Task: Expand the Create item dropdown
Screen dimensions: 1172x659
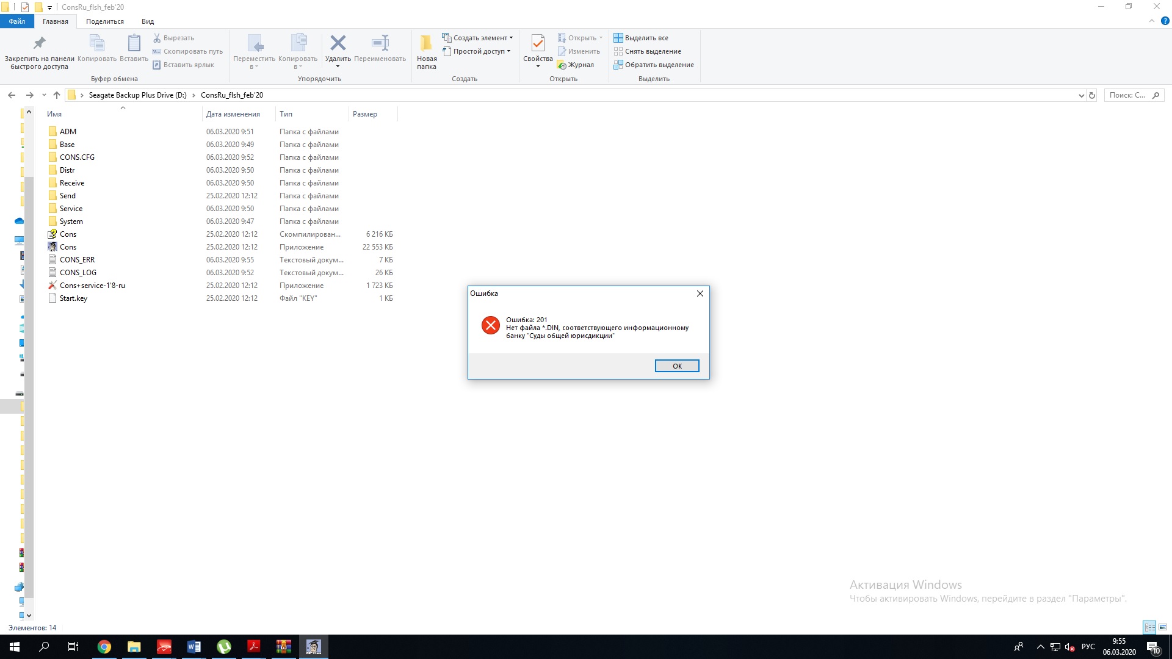Action: point(511,38)
